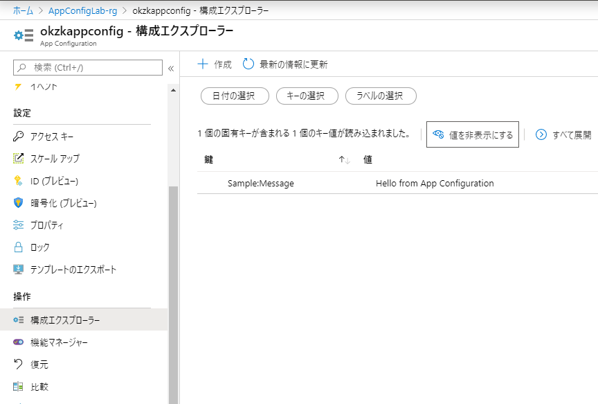Click the lightning bolt event icon

coord(18,87)
